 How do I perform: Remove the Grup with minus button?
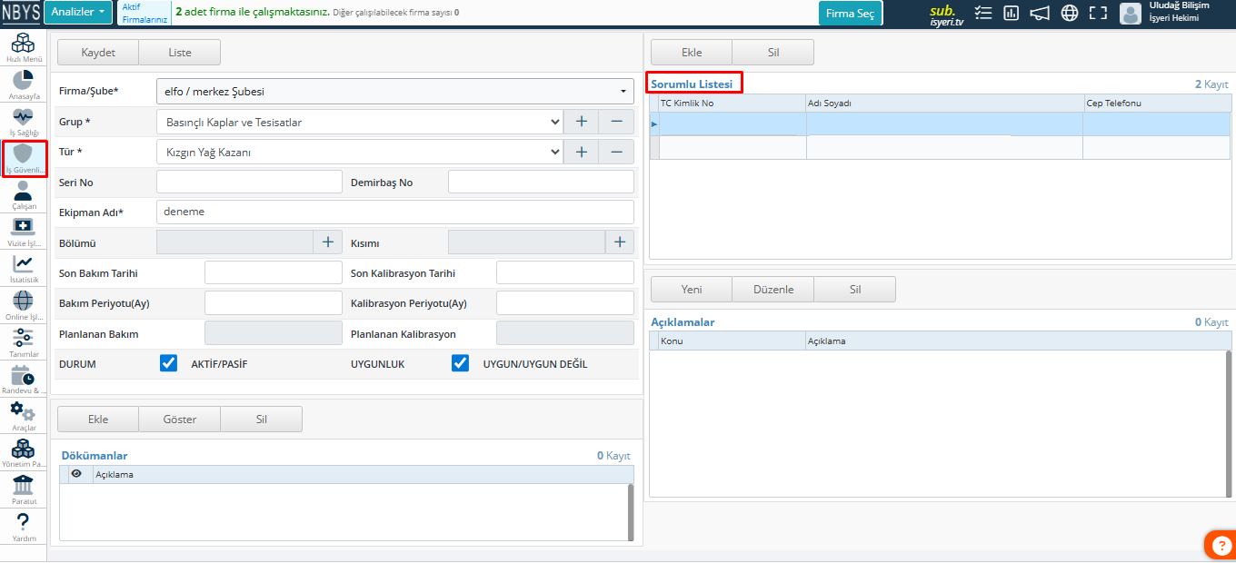(x=616, y=122)
